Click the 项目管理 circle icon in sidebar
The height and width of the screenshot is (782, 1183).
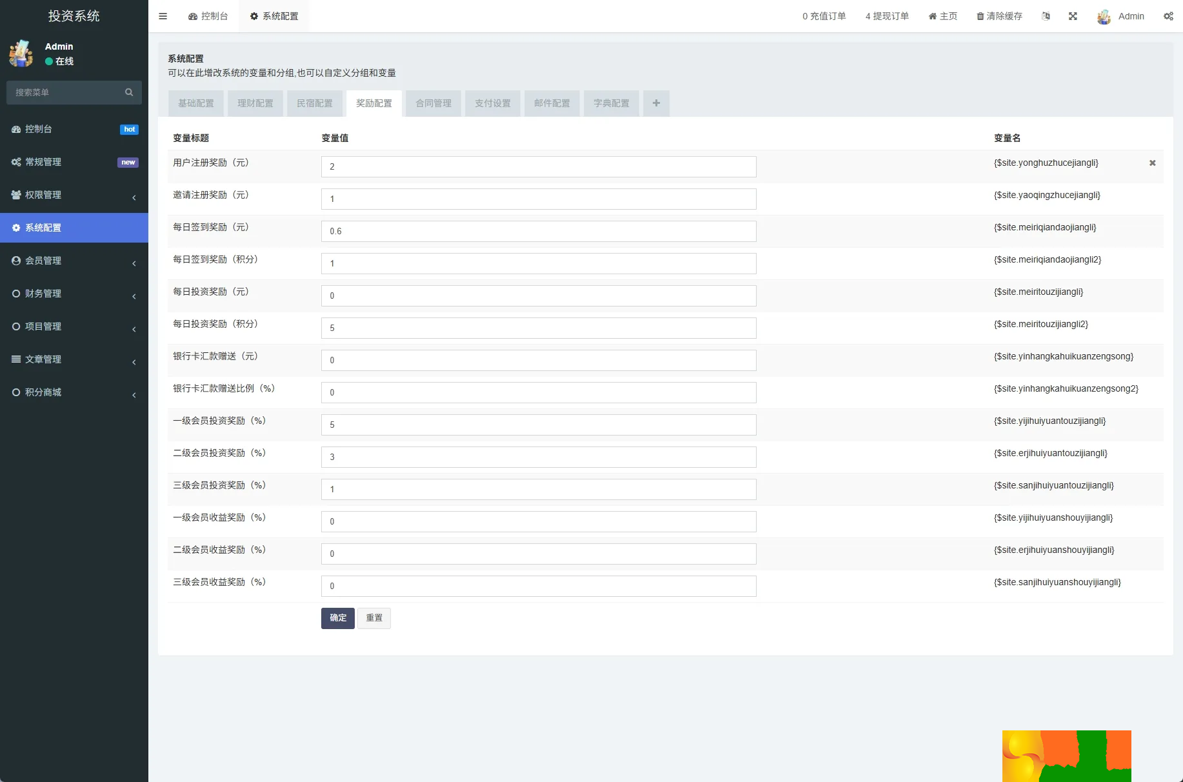coord(16,326)
